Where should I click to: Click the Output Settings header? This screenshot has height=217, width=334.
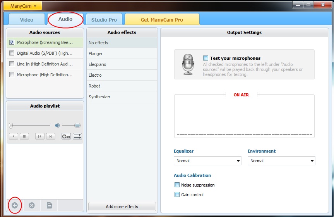244,32
